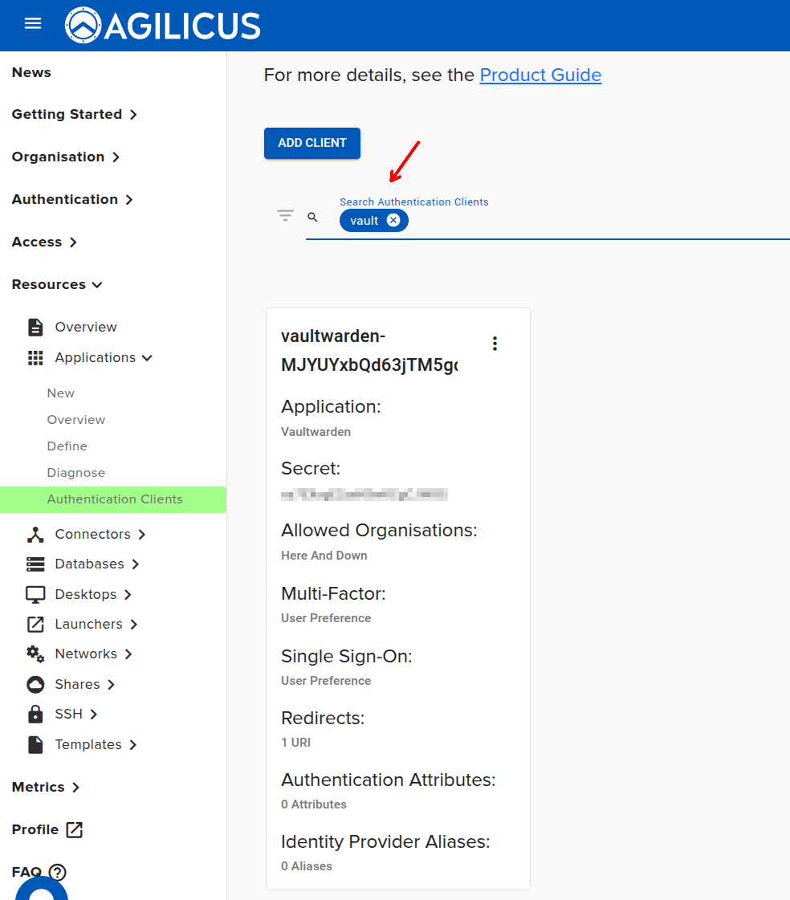Click the vaultwarden client card title
The width and height of the screenshot is (790, 900).
[369, 350]
